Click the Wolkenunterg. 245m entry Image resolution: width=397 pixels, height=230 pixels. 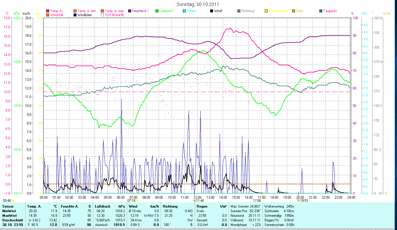pos(279,206)
